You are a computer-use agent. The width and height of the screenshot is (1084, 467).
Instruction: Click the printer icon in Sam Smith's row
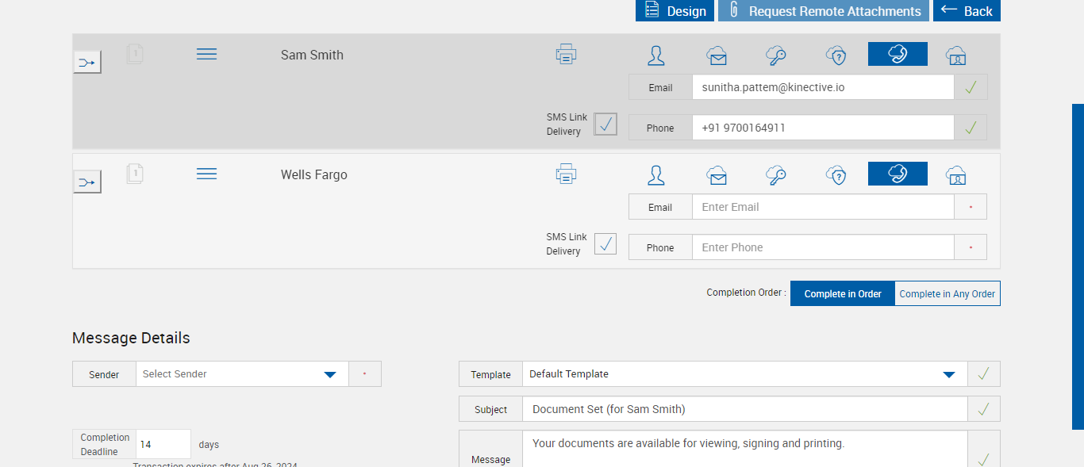tap(566, 55)
